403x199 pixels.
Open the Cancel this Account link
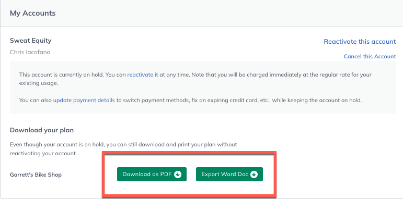[370, 56]
